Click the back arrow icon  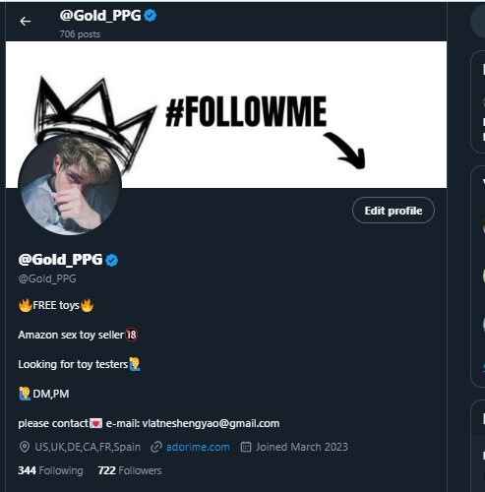[25, 22]
